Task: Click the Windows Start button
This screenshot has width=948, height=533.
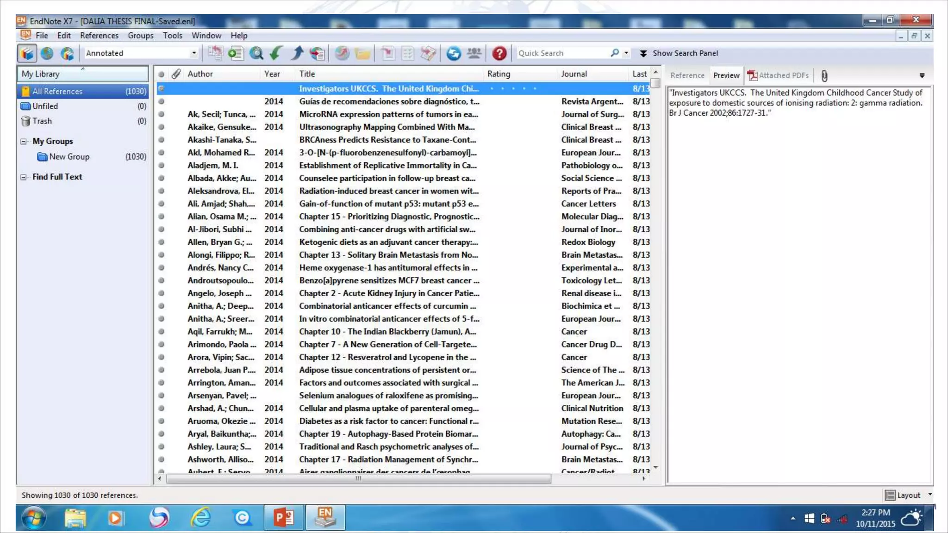Action: pos(33,518)
